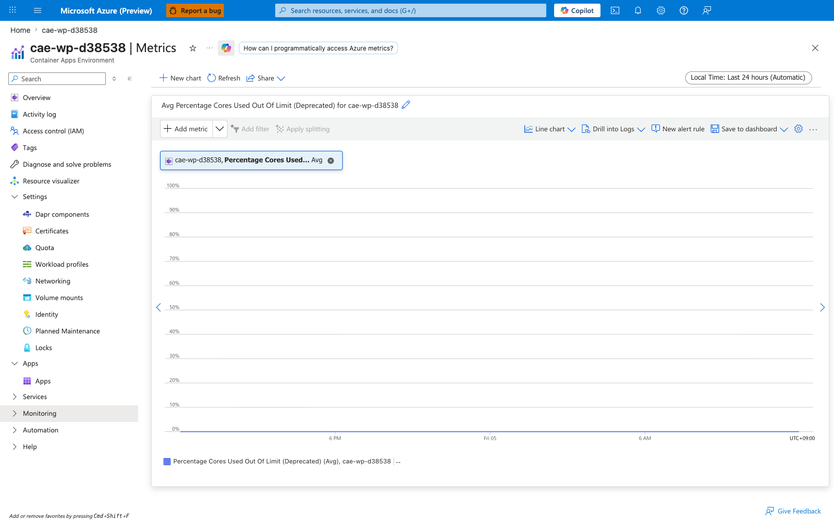Screen dimensions: 834x521
Task: Go to previous time range arrow
Action: (158, 307)
